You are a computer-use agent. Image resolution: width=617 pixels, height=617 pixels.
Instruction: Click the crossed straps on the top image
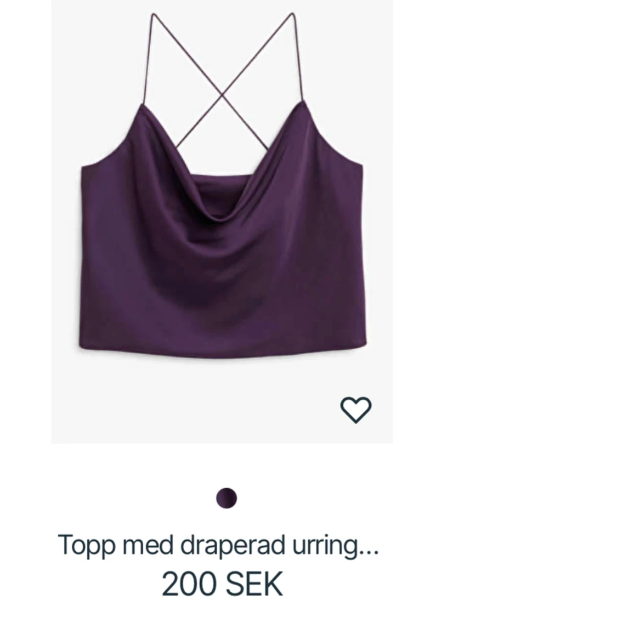pyautogui.click(x=223, y=94)
